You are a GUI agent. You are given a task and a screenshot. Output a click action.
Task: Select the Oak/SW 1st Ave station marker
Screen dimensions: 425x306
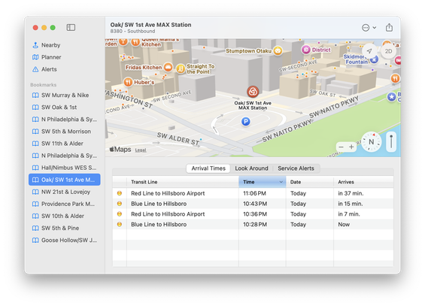pyautogui.click(x=253, y=92)
